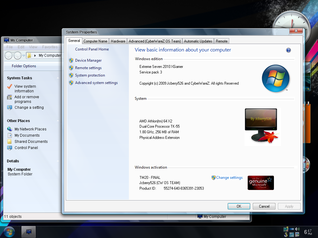Image resolution: width=318 pixels, height=238 pixels.
Task: Click the Cancel button
Action: [x=264, y=206]
